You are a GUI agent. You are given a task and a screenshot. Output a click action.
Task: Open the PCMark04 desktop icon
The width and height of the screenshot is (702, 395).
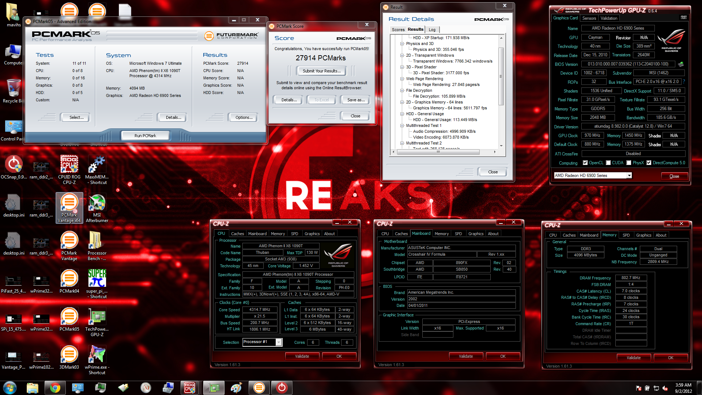[69, 281]
